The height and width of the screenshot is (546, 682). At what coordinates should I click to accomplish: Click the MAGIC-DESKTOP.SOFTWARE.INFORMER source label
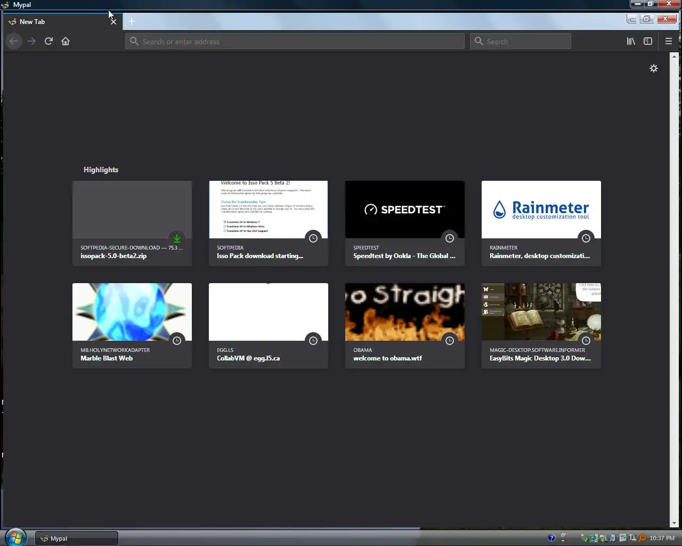pos(537,350)
